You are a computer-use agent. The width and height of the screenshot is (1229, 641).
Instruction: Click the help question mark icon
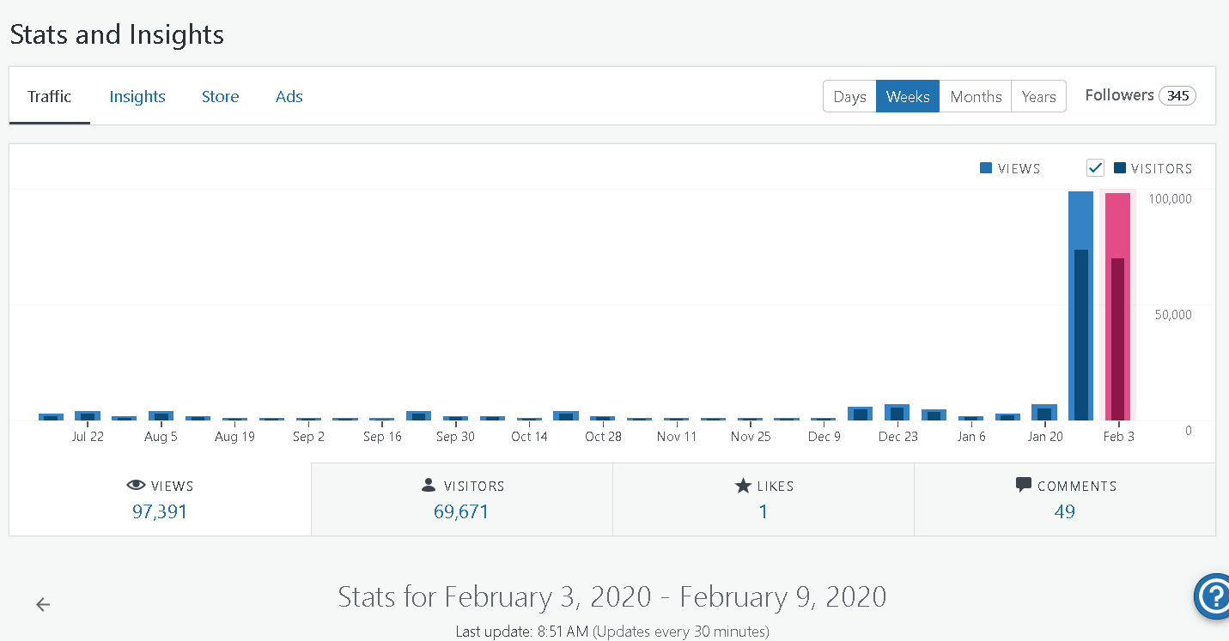(1213, 595)
